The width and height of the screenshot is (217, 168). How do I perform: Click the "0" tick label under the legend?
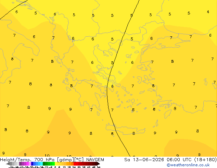pyautogui.click(x=55, y=167)
